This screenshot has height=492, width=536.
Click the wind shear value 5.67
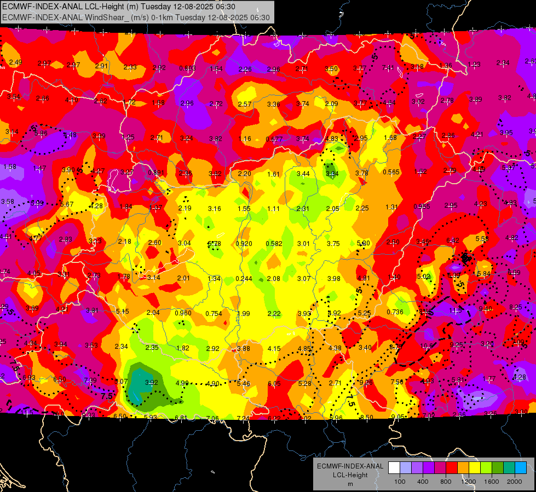(x=67, y=204)
